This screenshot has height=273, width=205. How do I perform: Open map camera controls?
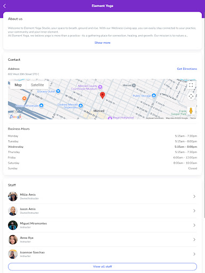(191, 96)
